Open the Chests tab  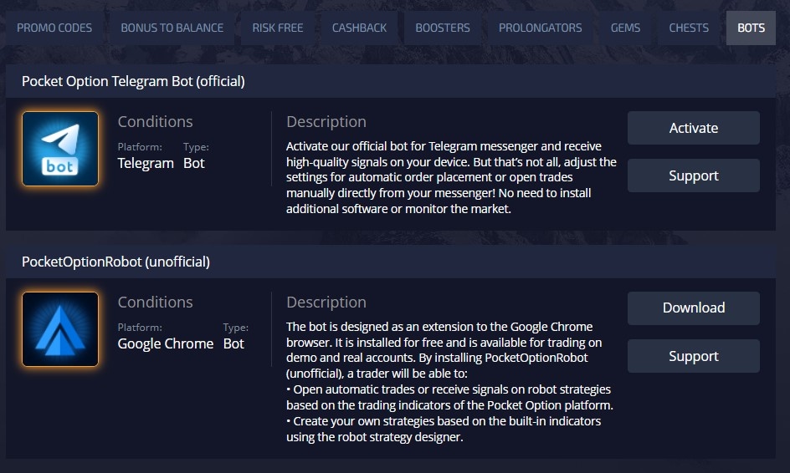pyautogui.click(x=689, y=28)
